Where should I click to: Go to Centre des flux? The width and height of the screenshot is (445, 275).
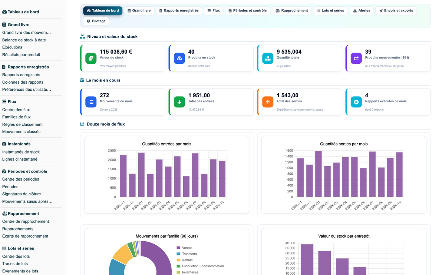pyautogui.click(x=16, y=110)
